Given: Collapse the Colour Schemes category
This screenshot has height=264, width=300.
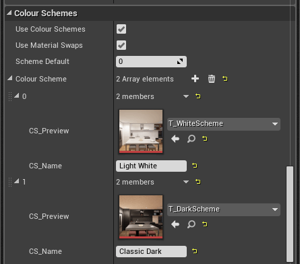Looking at the screenshot, I should click(x=9, y=13).
